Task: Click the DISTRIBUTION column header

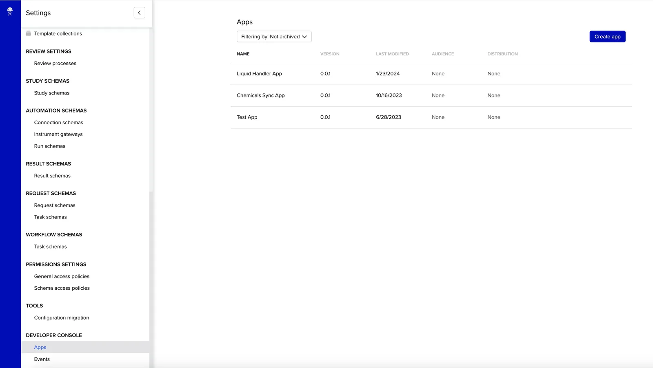Action: [x=502, y=54]
